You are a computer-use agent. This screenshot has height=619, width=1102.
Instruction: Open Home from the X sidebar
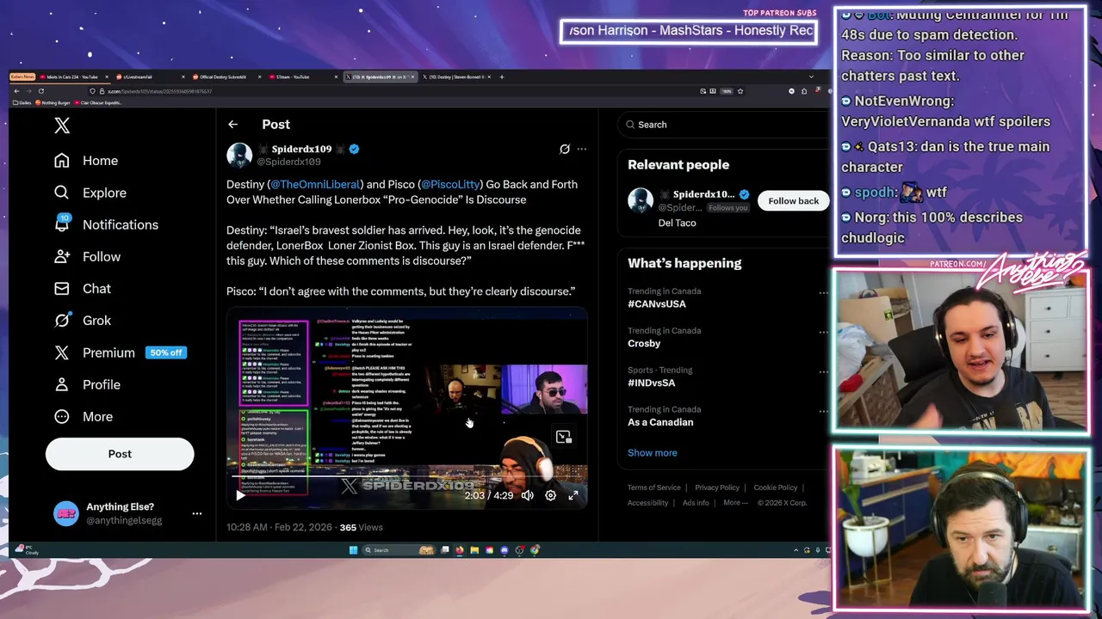tap(86, 161)
